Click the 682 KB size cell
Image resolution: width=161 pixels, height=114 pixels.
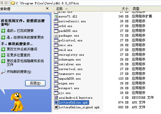123,107
